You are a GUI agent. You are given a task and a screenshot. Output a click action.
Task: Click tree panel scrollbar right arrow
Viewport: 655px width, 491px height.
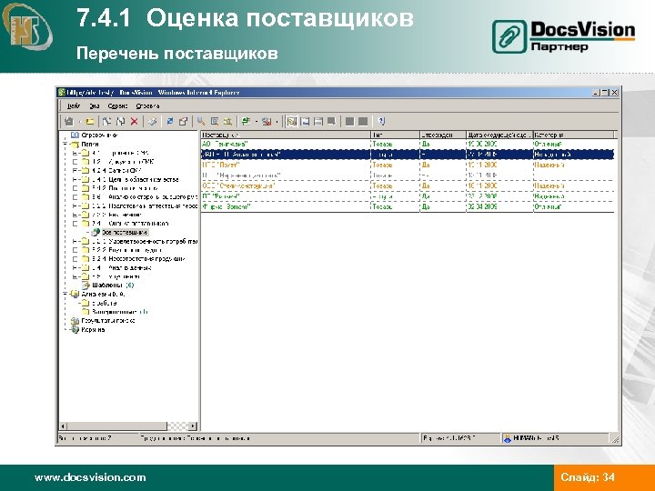(x=193, y=426)
